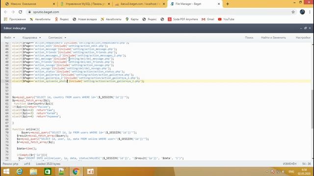
Task: Click the function UserCountry line
Action: click(x=33, y=104)
